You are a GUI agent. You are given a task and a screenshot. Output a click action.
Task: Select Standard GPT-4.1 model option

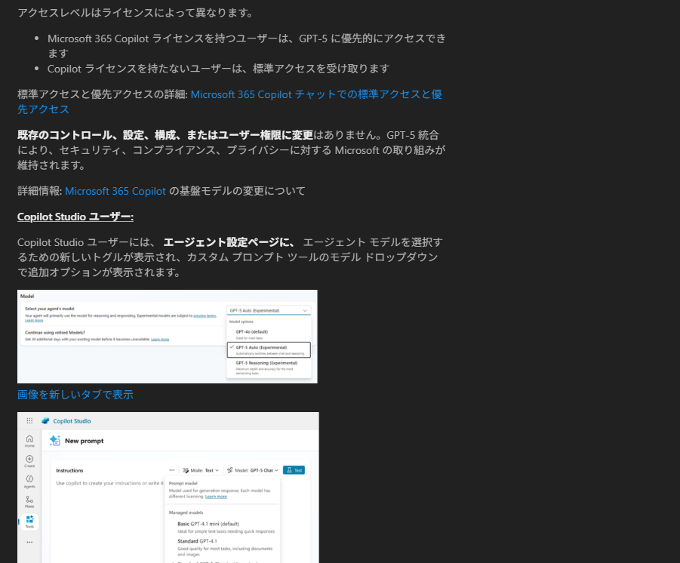(223, 547)
